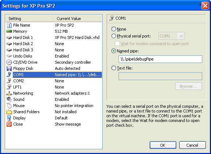The image size is (211, 154).
Task: Click the Hard Disk 2 drive icon
Action: 9,44
